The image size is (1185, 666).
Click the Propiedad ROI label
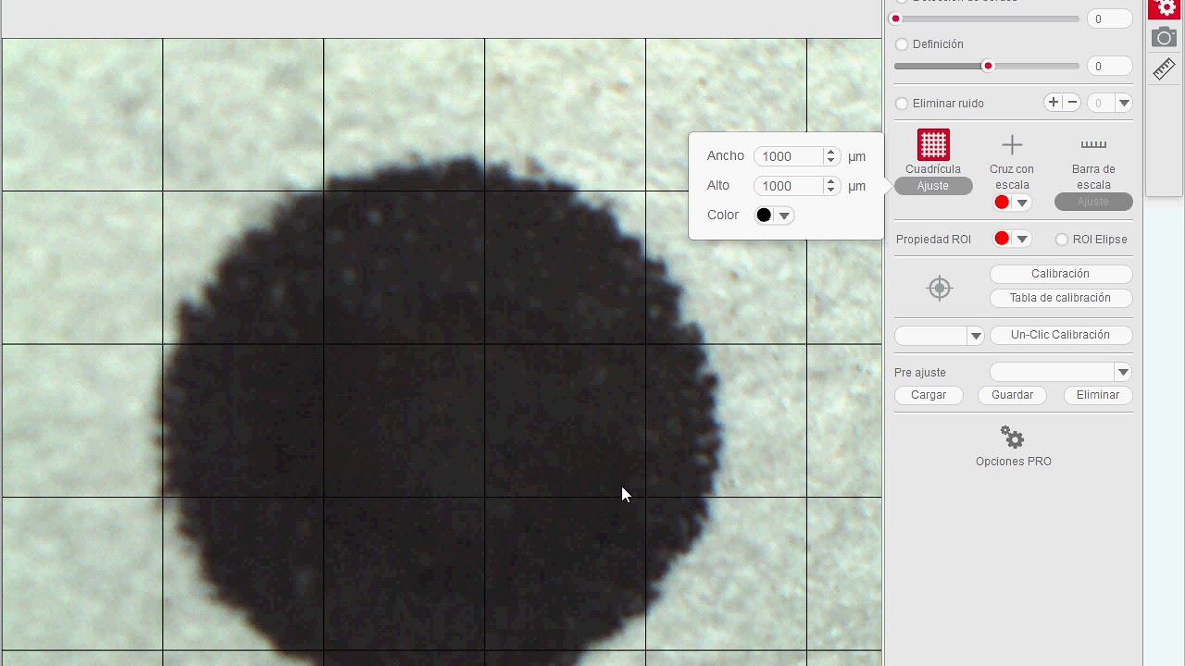click(933, 240)
